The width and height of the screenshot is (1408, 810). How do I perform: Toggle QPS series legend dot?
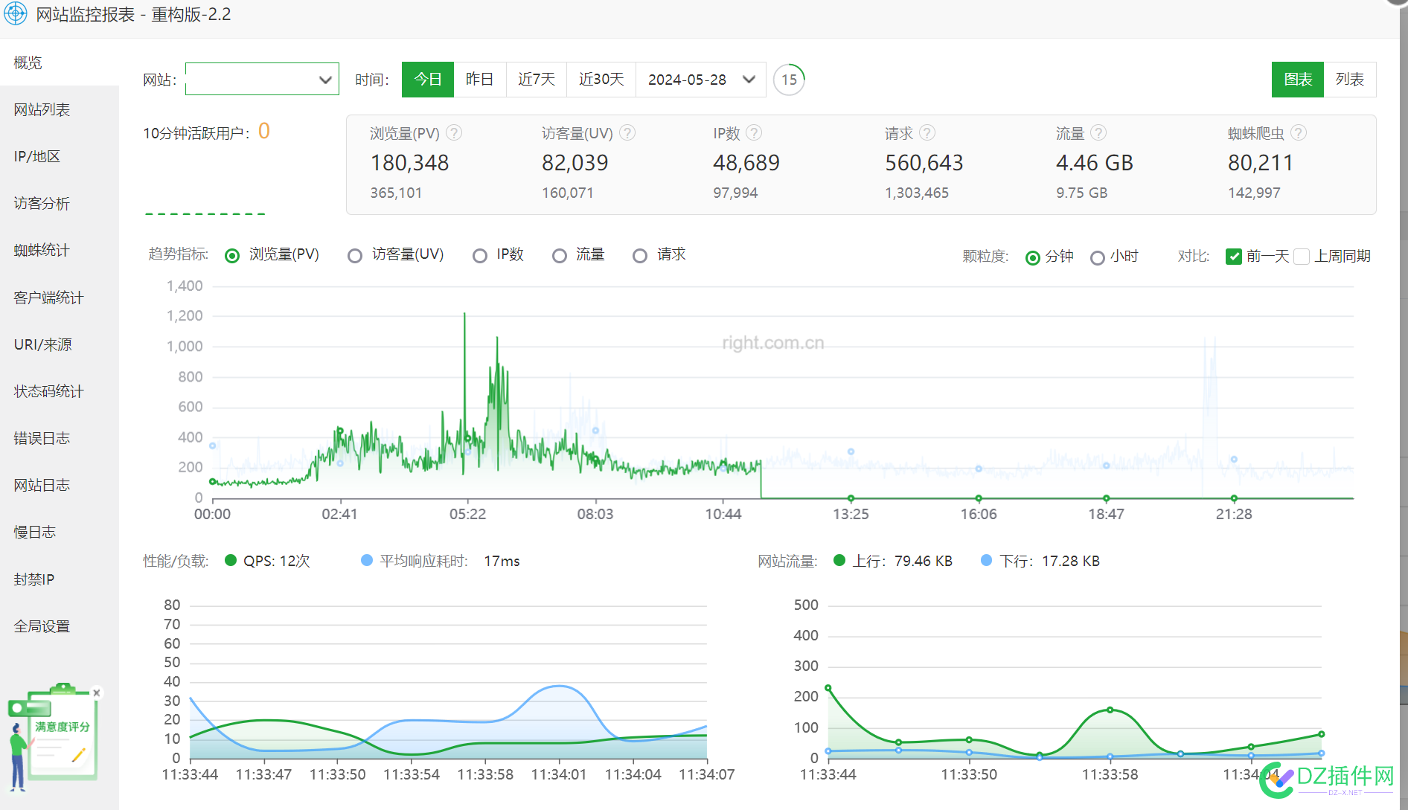[x=231, y=560]
